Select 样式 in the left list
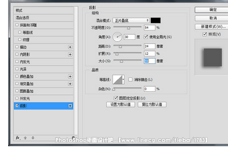Image resolution: width=228 pixels, height=147 pixels. point(44,11)
